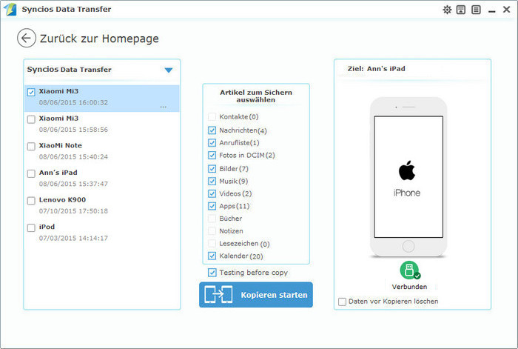Uncheck the Kalender checkbox
This screenshot has height=349, width=518.
212,256
